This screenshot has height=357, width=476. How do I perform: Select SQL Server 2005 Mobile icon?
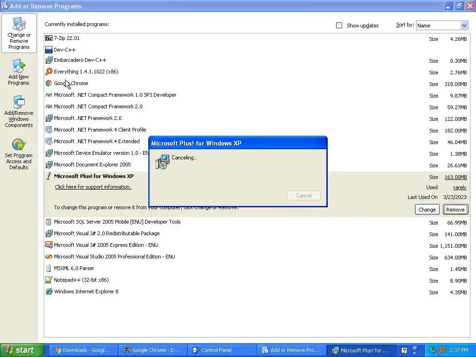pos(48,222)
